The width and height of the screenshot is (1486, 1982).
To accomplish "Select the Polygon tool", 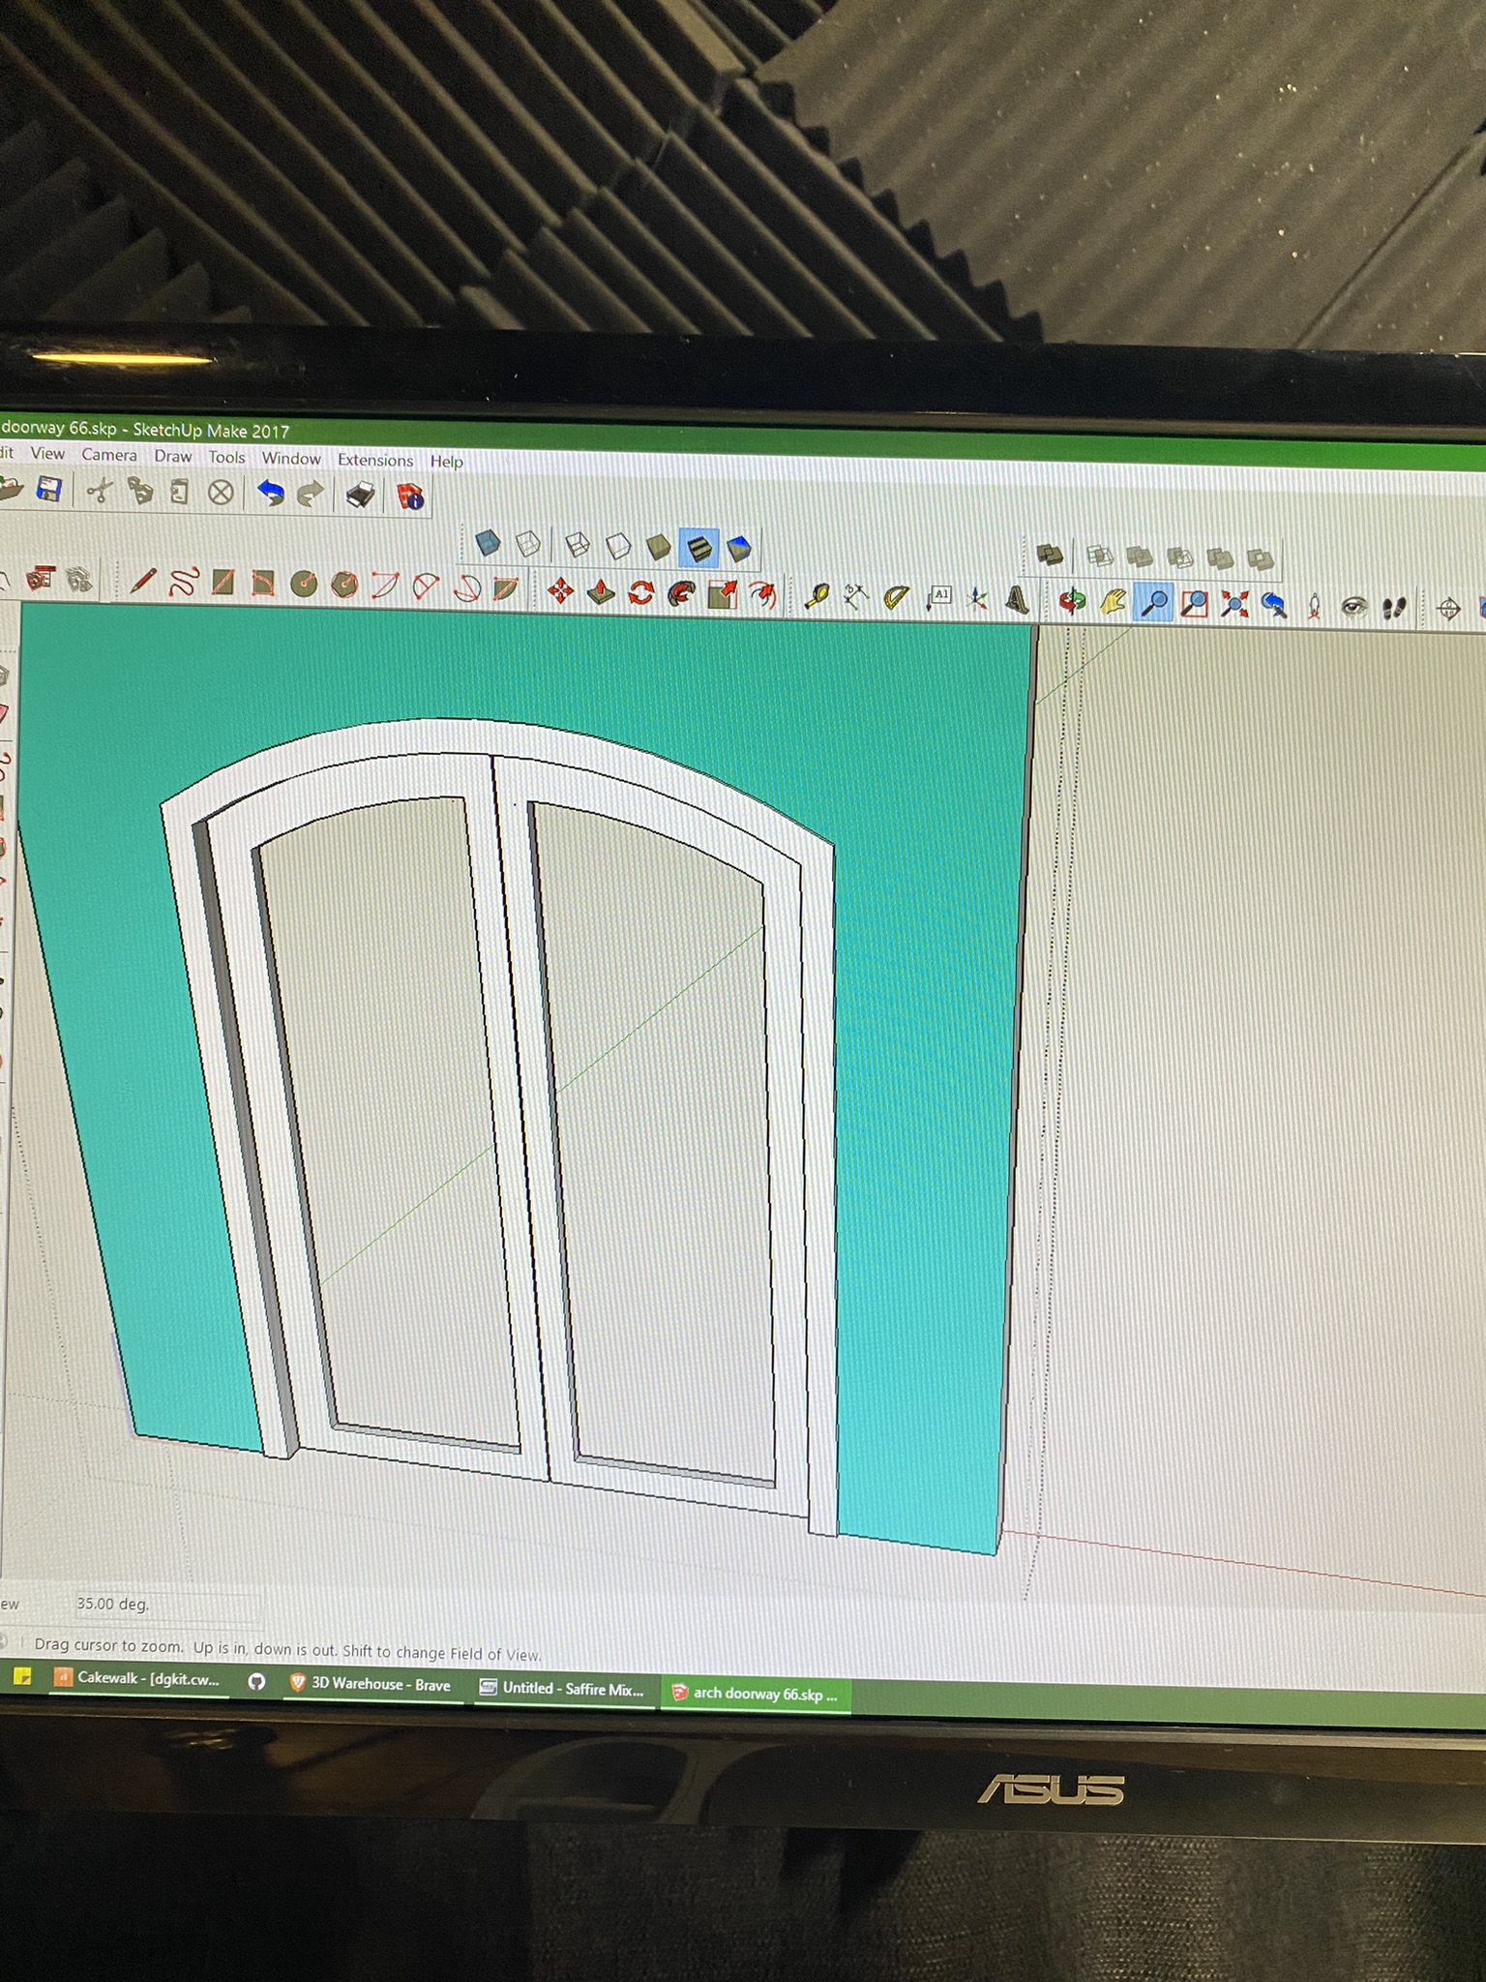I will pos(344,586).
